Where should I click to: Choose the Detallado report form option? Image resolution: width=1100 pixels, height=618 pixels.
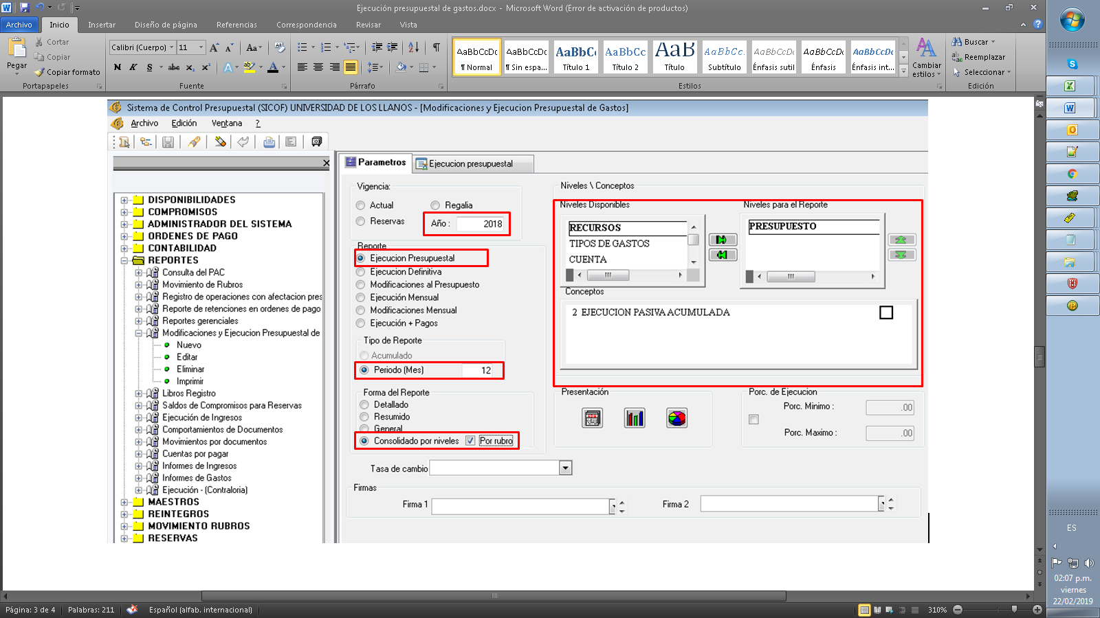(364, 405)
